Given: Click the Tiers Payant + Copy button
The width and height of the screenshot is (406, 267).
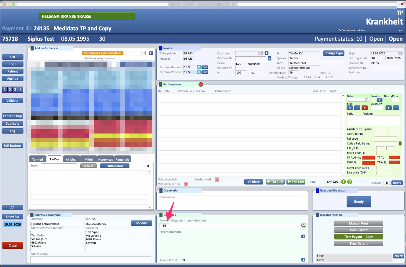Looking at the screenshot, I should [x=358, y=237].
